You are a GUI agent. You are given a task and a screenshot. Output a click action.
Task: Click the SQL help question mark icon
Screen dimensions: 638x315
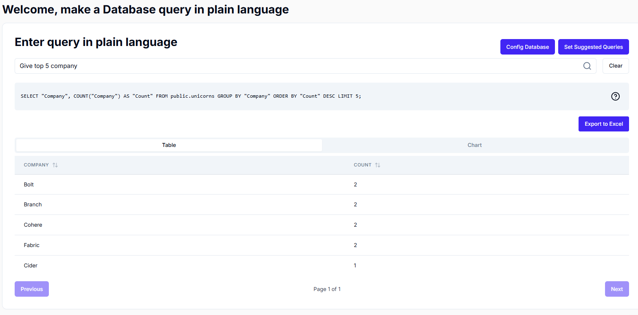(615, 96)
